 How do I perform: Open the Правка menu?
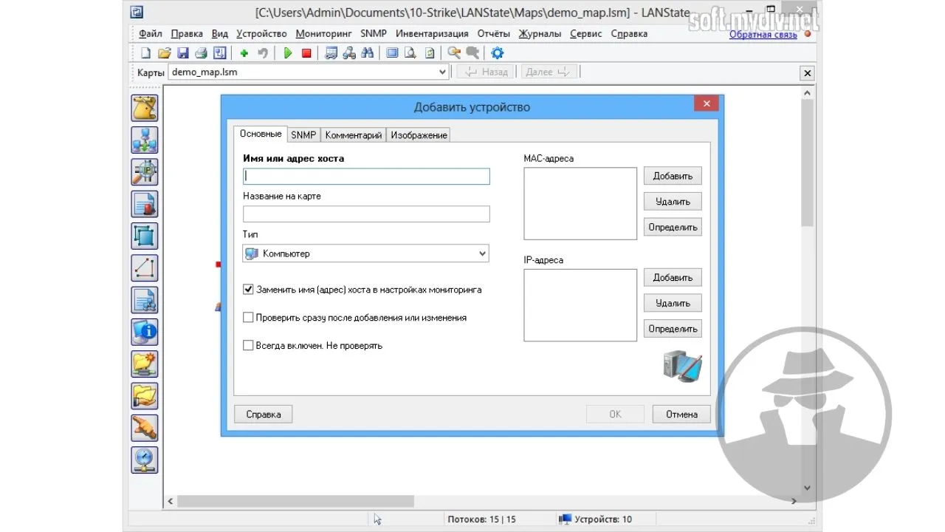point(187,33)
